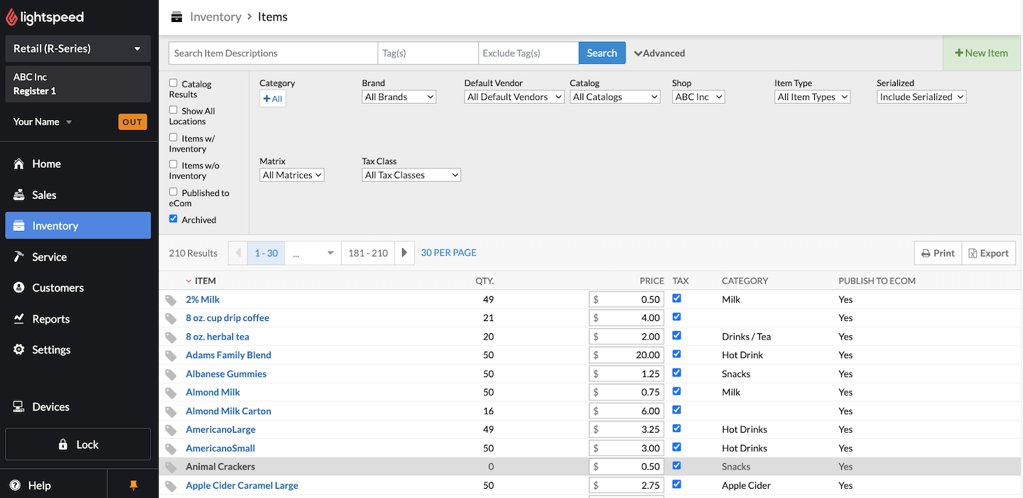Click the Search Item Descriptions field

coord(273,53)
